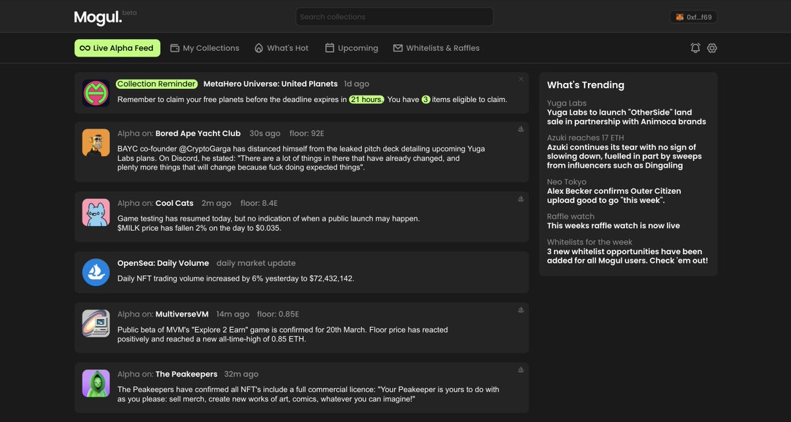Image resolution: width=791 pixels, height=422 pixels.
Task: Click the Mogul beta logo
Action: [x=105, y=17]
